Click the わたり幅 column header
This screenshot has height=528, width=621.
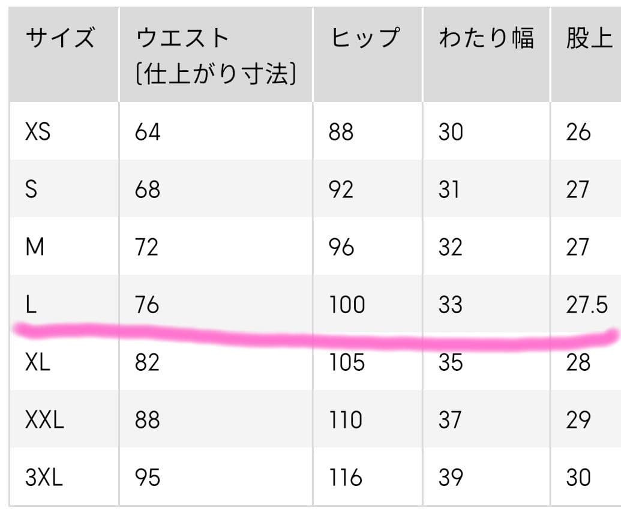[x=486, y=38]
